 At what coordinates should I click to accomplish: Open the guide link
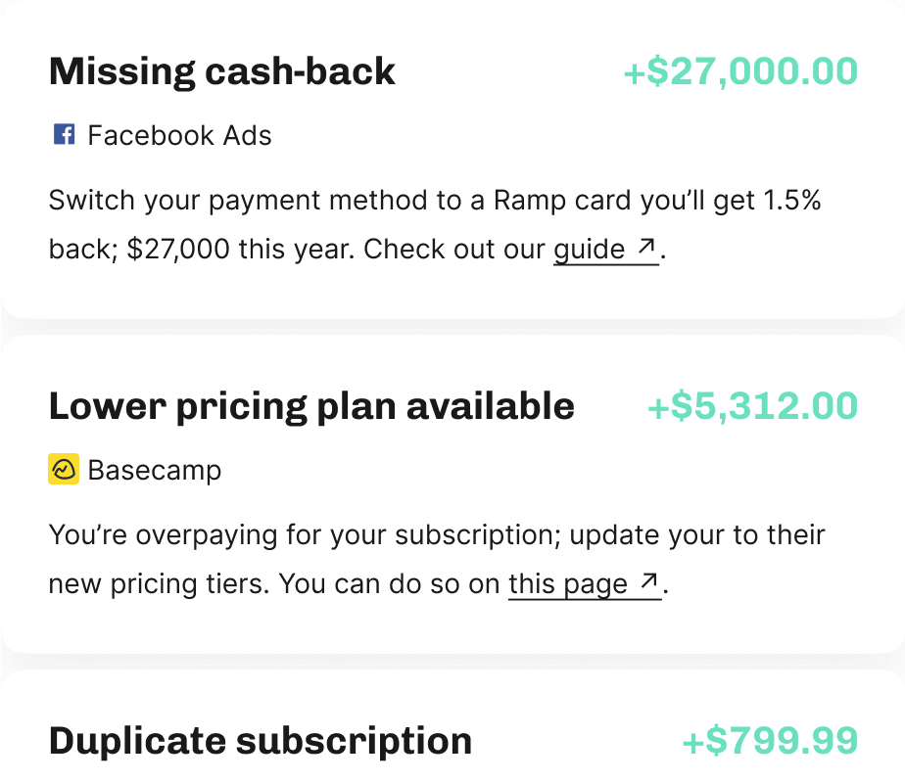point(590,250)
